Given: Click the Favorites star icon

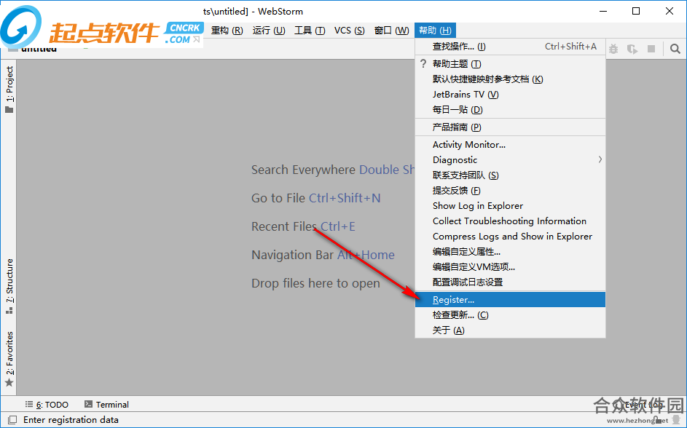Looking at the screenshot, I should point(9,383).
